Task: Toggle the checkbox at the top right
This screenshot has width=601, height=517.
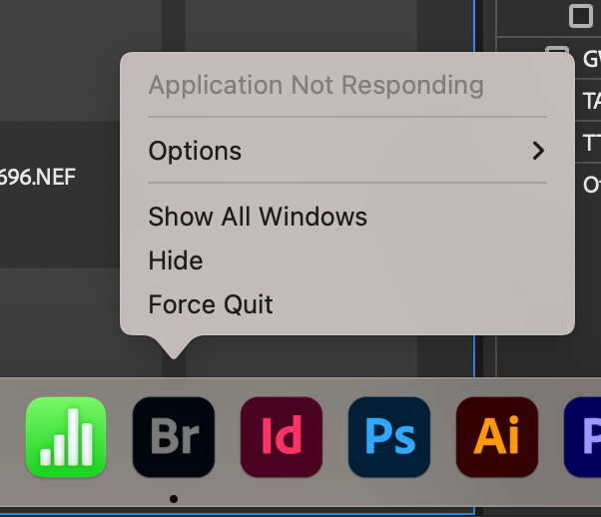Action: [581, 16]
